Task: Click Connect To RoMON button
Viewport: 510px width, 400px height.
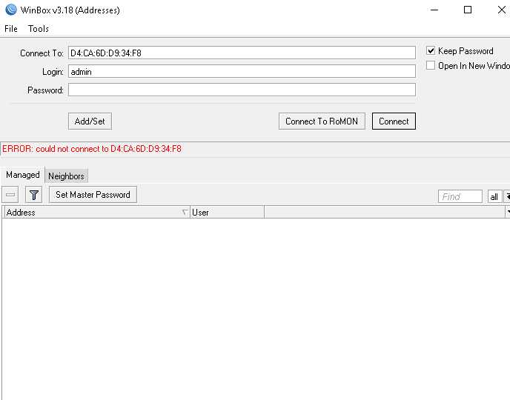Action: (322, 121)
